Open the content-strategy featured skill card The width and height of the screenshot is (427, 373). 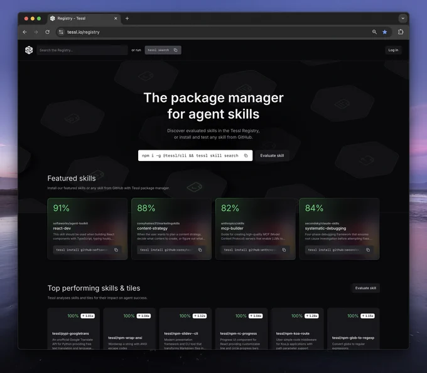coord(171,229)
